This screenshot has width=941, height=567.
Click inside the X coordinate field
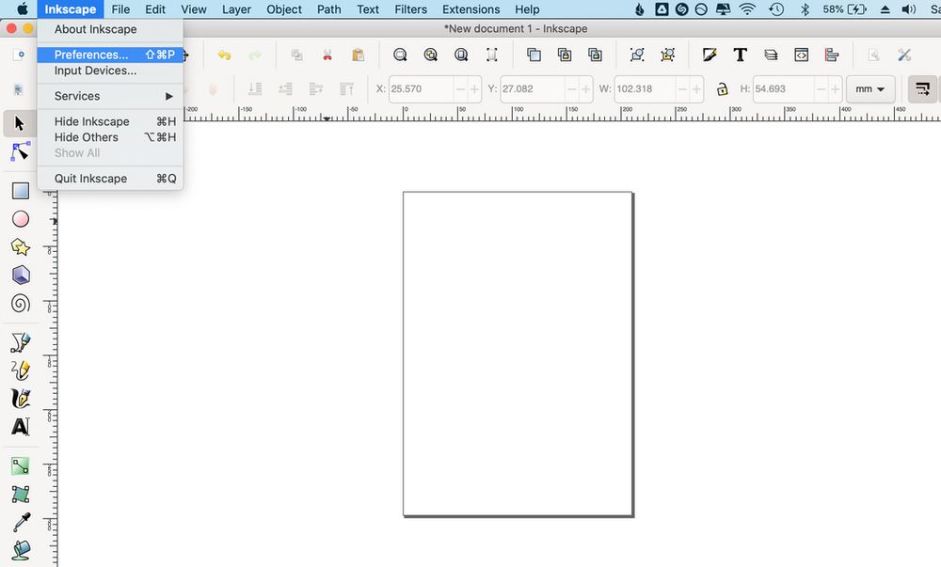(423, 88)
